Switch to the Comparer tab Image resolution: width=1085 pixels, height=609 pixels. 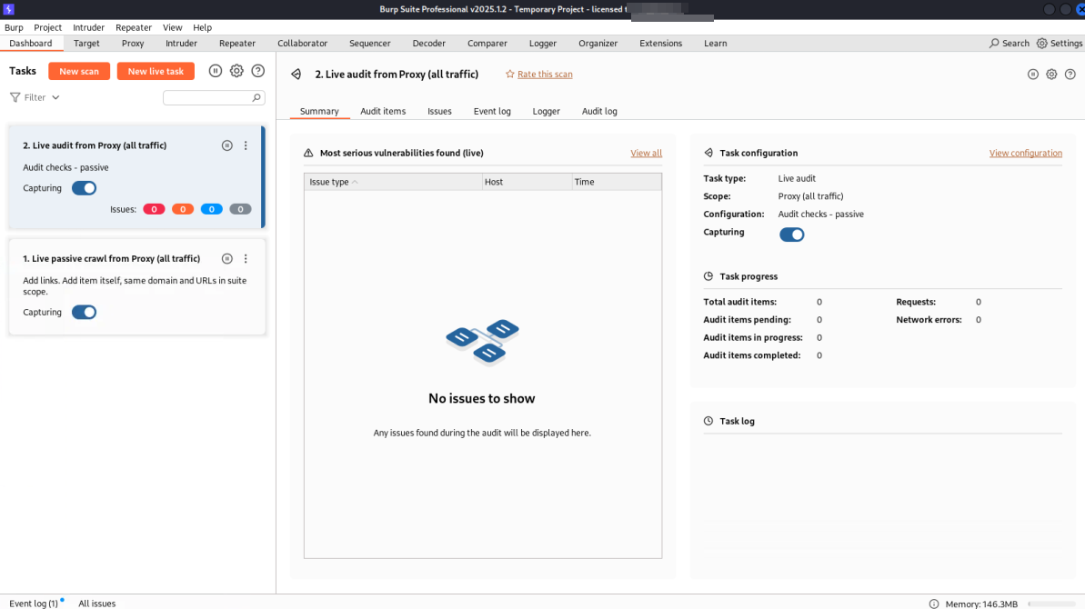click(x=487, y=43)
